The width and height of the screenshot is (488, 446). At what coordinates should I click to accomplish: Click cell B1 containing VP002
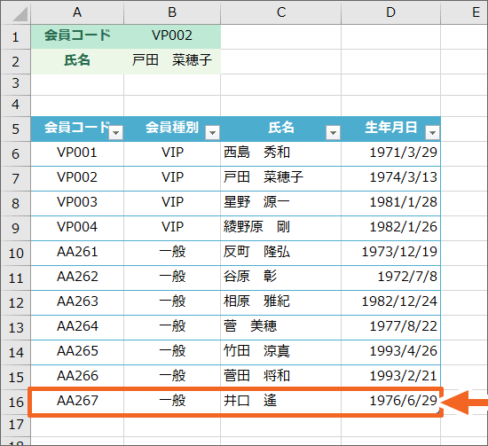click(172, 35)
